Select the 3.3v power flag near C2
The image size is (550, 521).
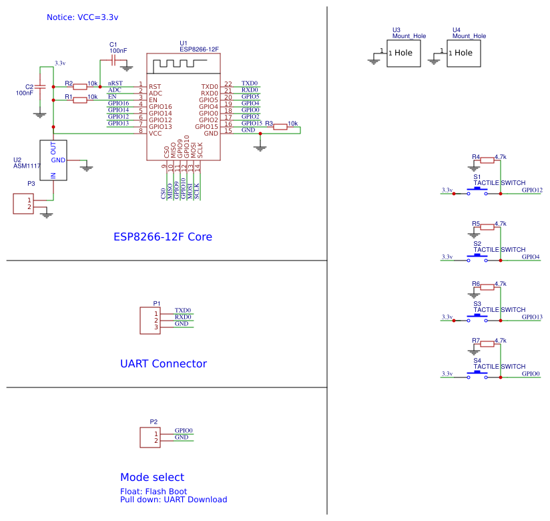[x=59, y=62]
